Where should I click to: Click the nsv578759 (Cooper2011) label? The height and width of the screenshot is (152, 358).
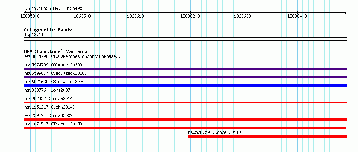tap(214, 132)
